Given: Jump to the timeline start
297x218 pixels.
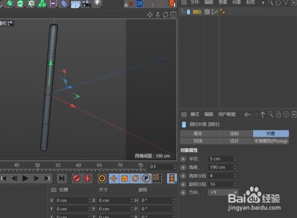Looking at the screenshot, I should tap(4, 178).
